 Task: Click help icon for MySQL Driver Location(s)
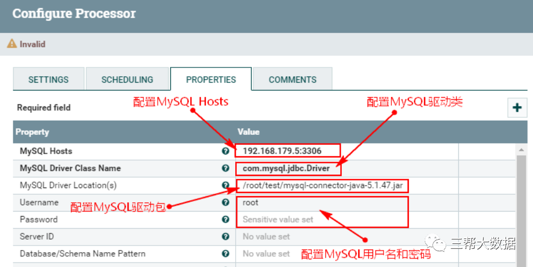coord(225,185)
